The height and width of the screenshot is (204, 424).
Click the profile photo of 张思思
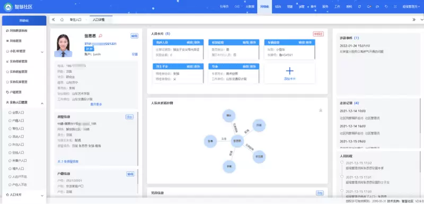(63, 45)
